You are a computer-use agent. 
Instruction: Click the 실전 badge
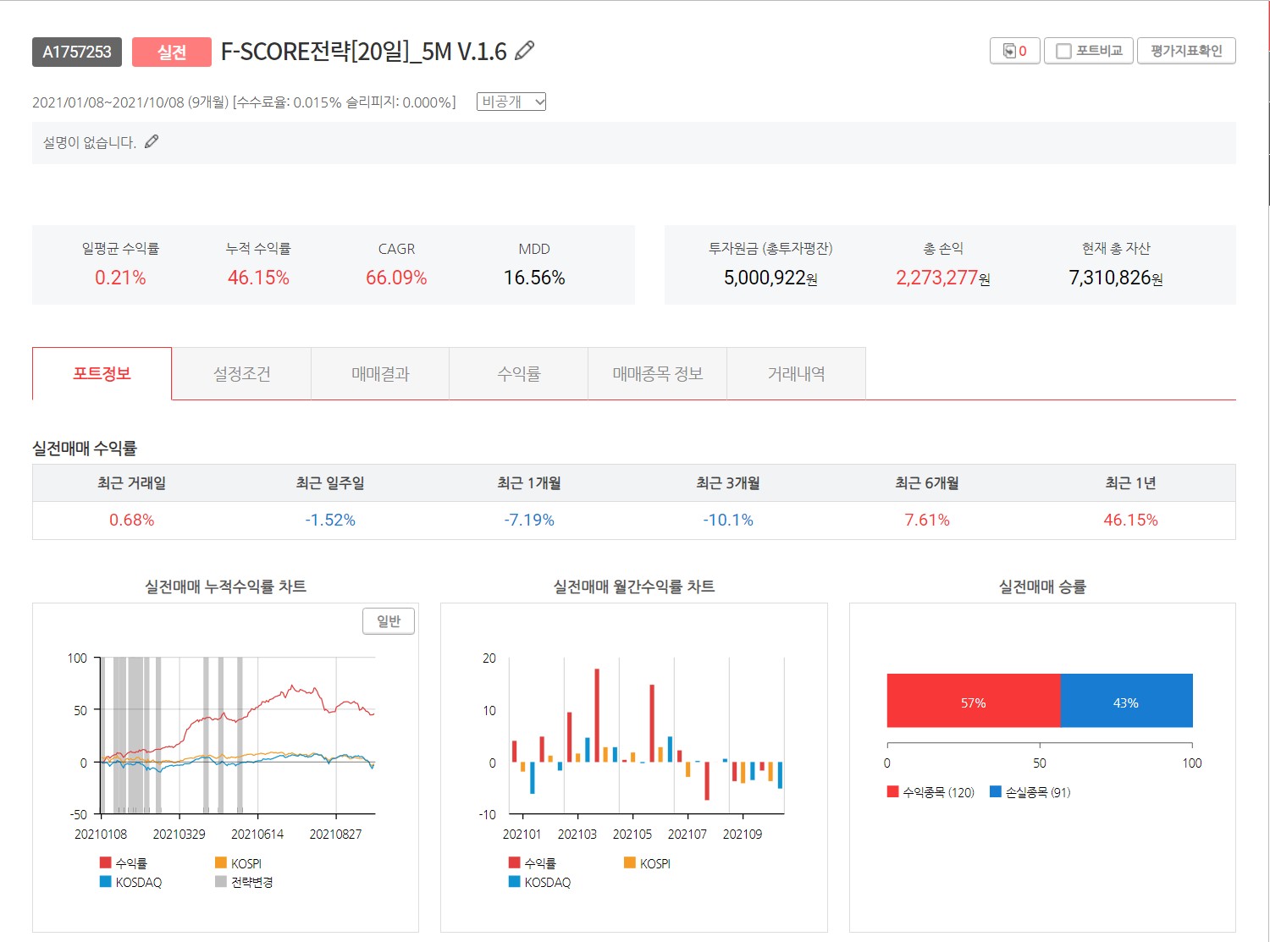pyautogui.click(x=172, y=52)
